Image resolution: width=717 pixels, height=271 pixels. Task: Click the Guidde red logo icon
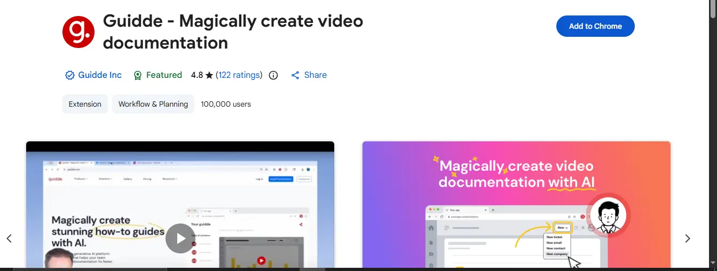pos(78,31)
